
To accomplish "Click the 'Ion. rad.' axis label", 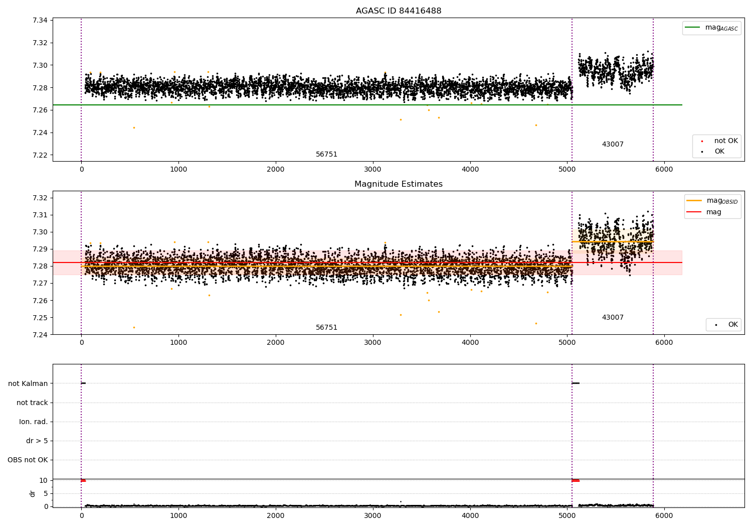I will (34, 422).
